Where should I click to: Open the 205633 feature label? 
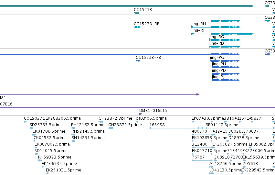250,164
